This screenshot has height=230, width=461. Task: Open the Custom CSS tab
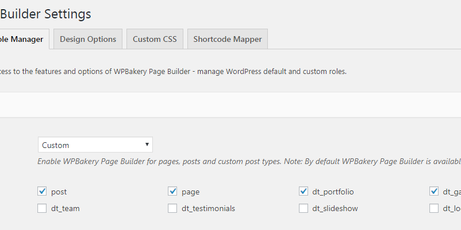point(155,39)
